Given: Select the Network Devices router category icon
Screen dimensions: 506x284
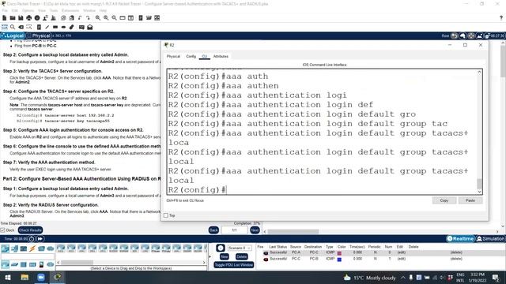Looking at the screenshot, I should [6, 248].
